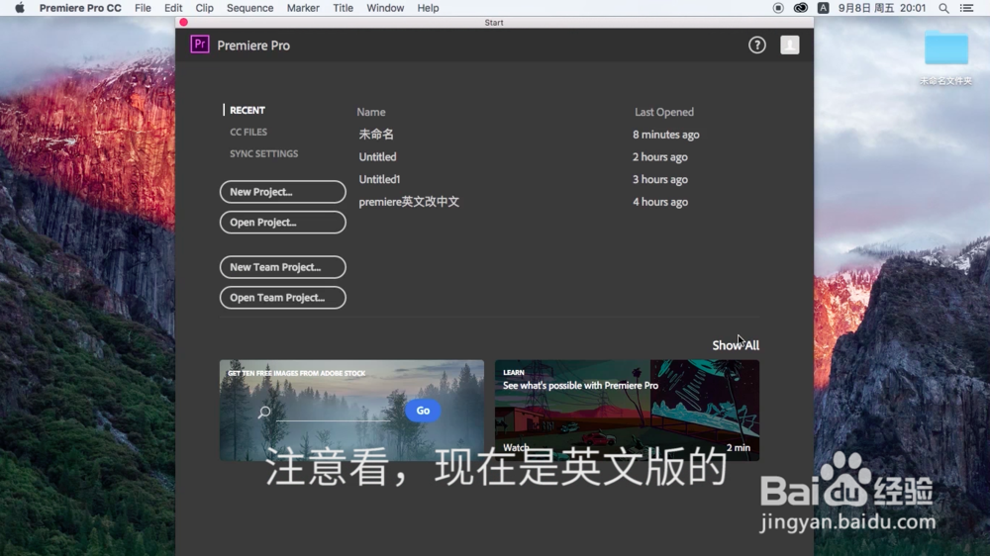Open recent project premiere英文改中文
The image size is (990, 556).
(409, 202)
